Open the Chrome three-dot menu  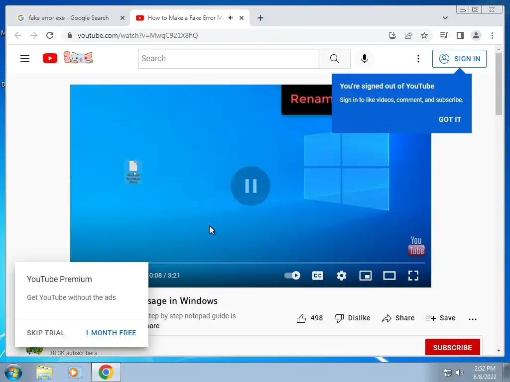[x=492, y=35]
